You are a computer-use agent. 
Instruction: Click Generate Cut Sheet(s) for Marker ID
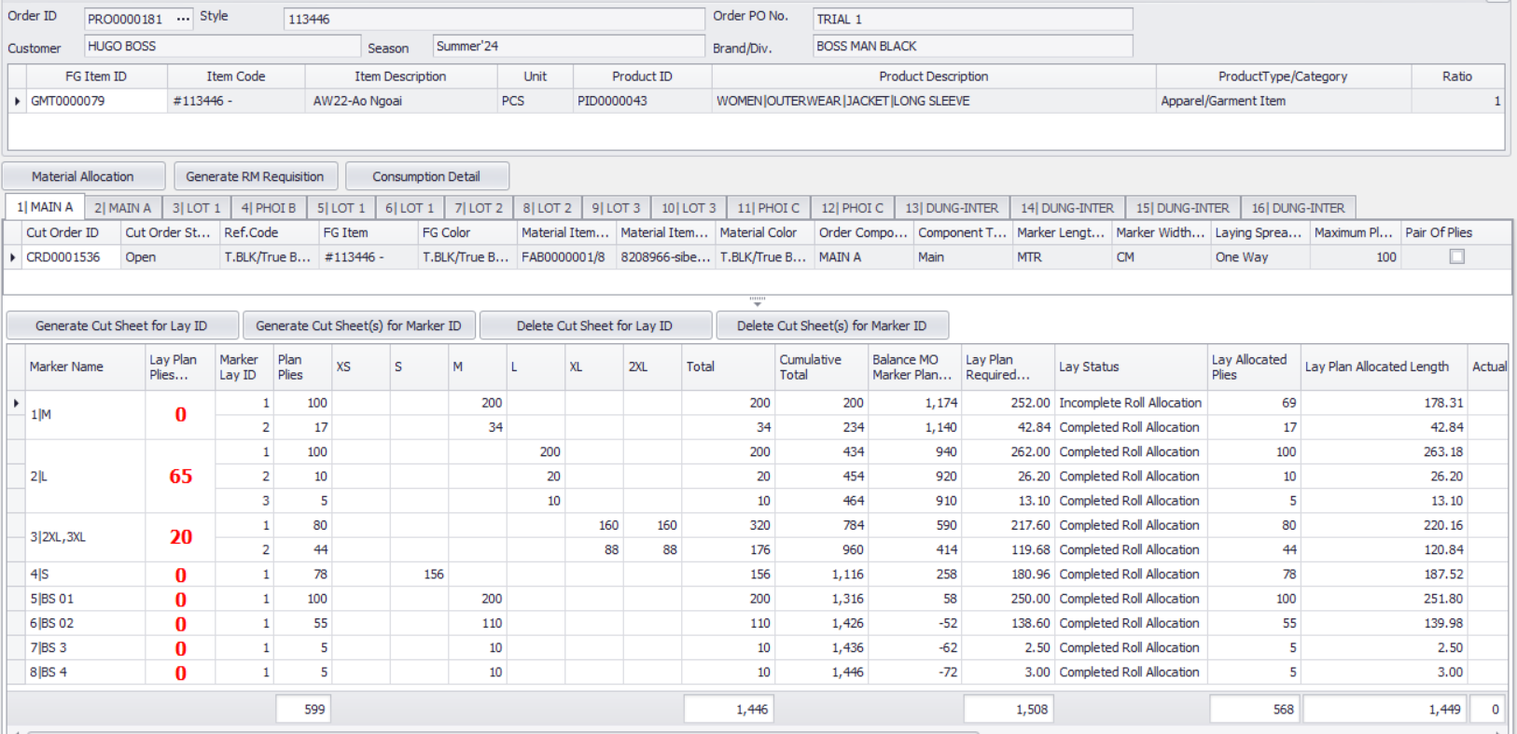pyautogui.click(x=358, y=325)
